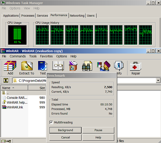
Task: Pause the running benchmark
Action: 98,130
